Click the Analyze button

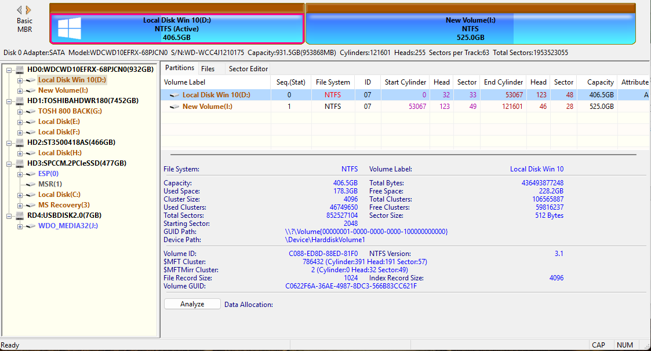(x=192, y=304)
